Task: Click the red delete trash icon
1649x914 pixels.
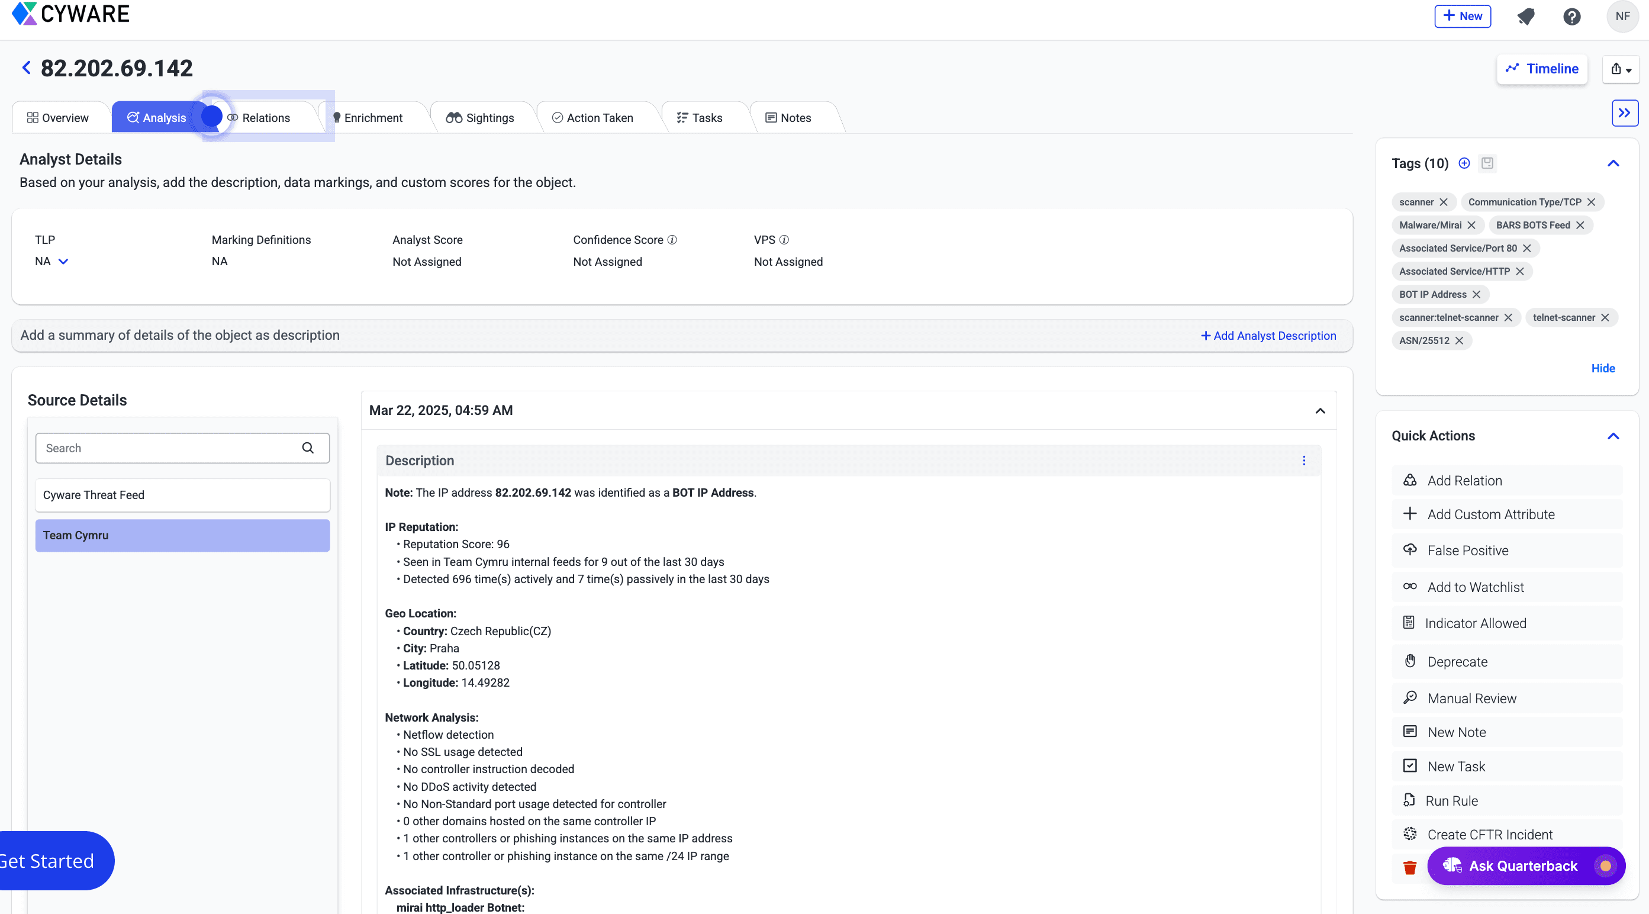Action: point(1410,867)
